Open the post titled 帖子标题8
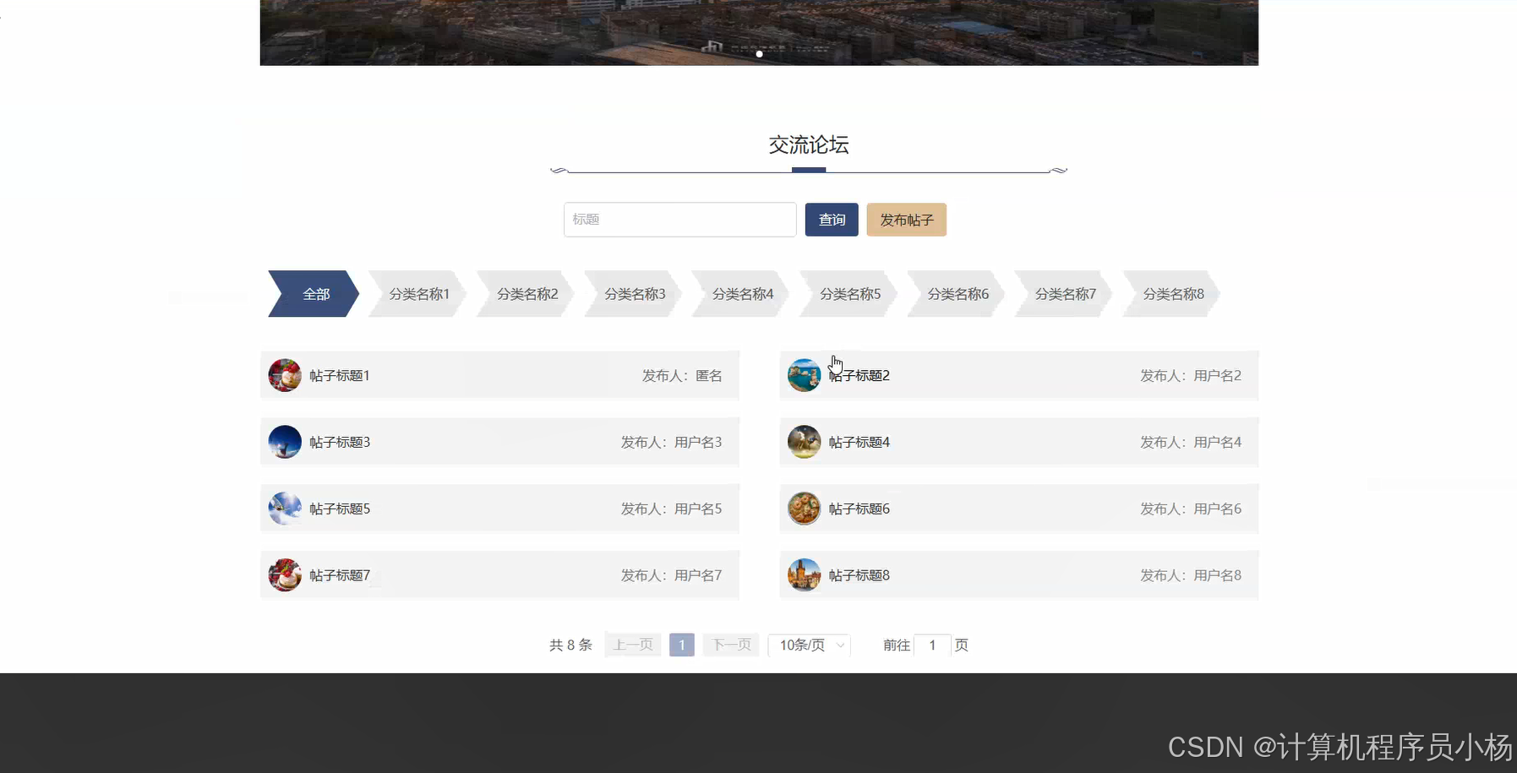 859,576
